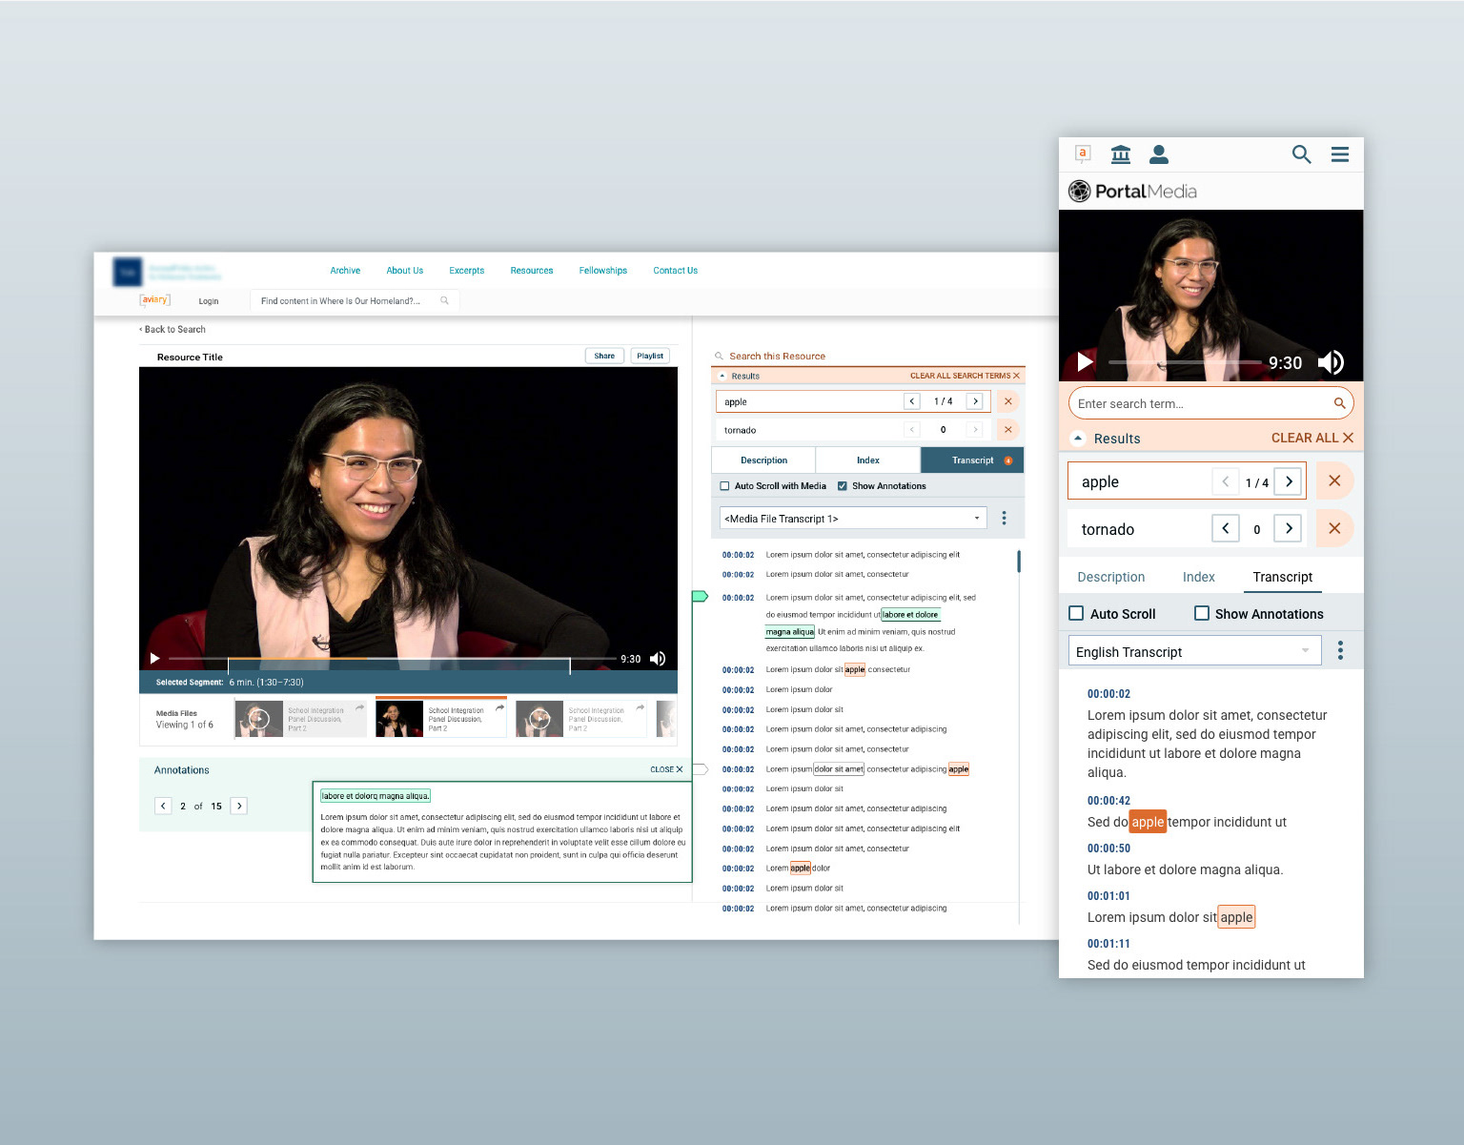This screenshot has height=1145, width=1464.
Task: Go to previous 'tornado' result in mobile panel
Action: (1225, 528)
